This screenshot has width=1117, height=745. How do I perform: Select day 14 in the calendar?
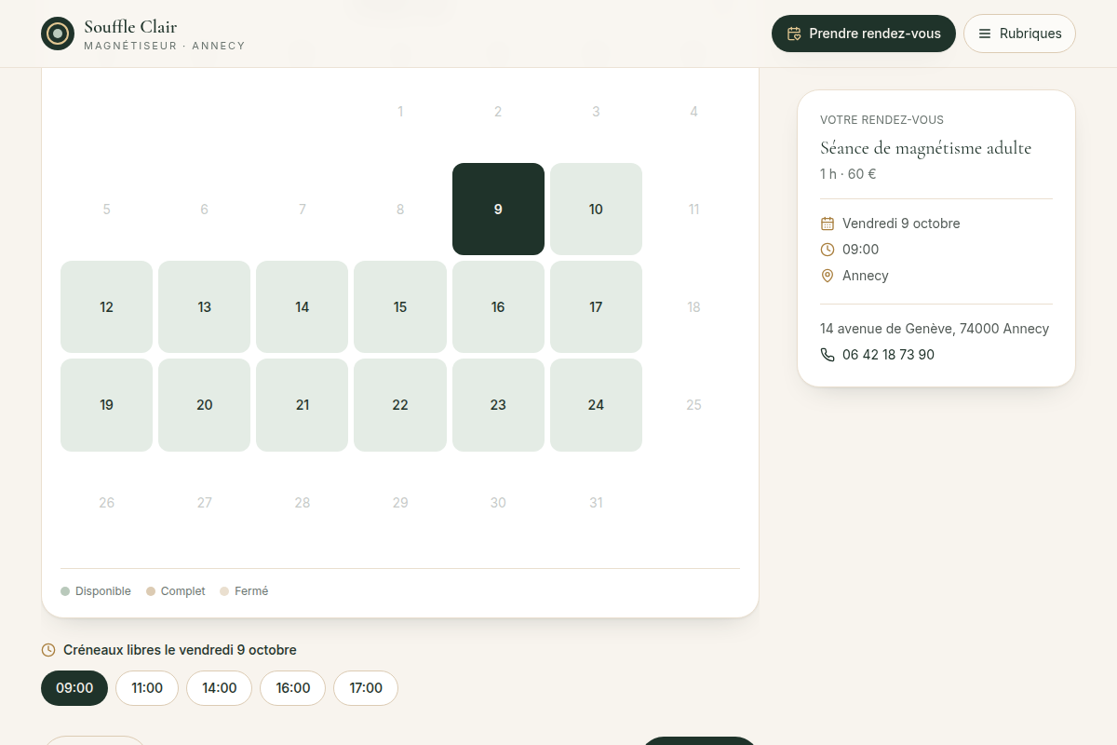click(303, 307)
